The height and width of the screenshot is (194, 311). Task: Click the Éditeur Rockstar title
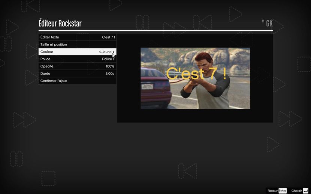pos(60,23)
